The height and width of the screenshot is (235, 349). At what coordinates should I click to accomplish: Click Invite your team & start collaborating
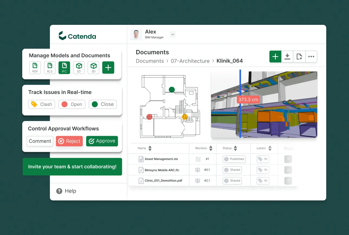72,167
